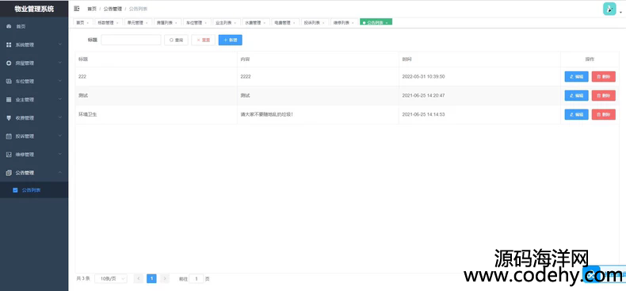
Task: Close the 车位管理 tab with its x
Action: point(205,23)
